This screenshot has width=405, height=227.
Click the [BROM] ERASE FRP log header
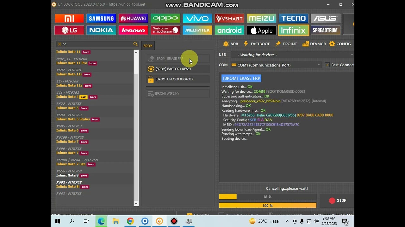241,78
